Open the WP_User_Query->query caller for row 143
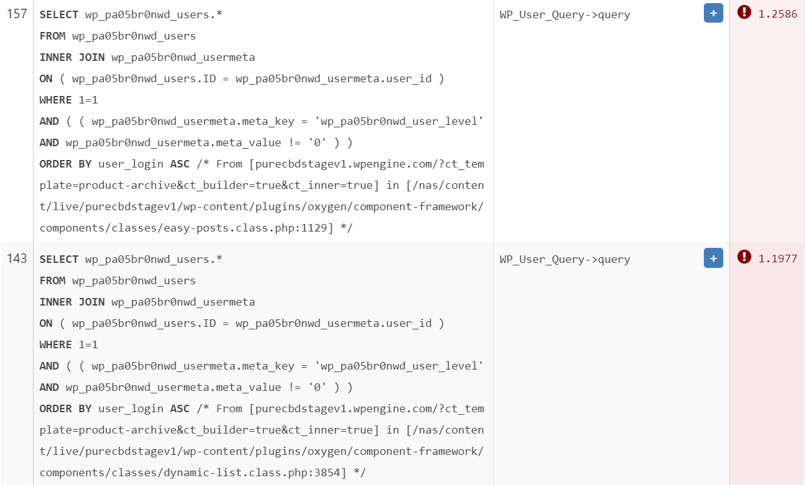This screenshot has height=485, width=805. (564, 258)
